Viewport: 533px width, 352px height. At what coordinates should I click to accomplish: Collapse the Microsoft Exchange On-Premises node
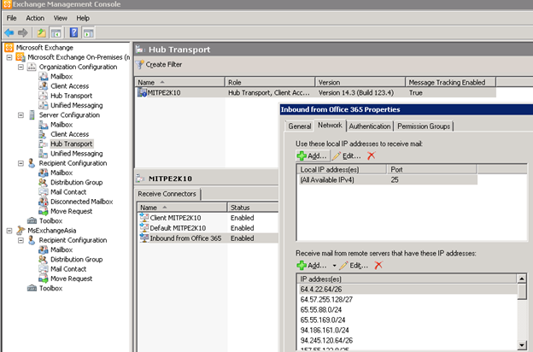9,57
